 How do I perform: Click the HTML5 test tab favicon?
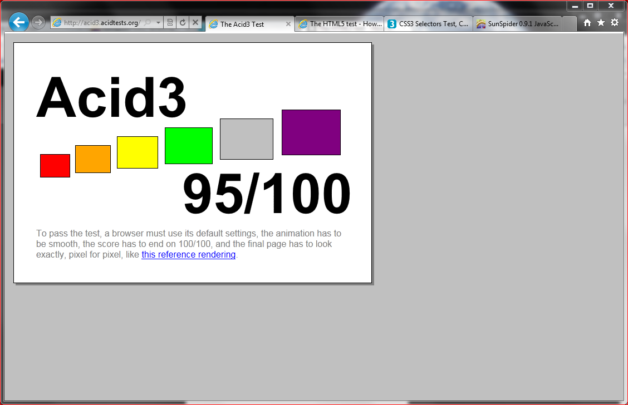pyautogui.click(x=303, y=24)
